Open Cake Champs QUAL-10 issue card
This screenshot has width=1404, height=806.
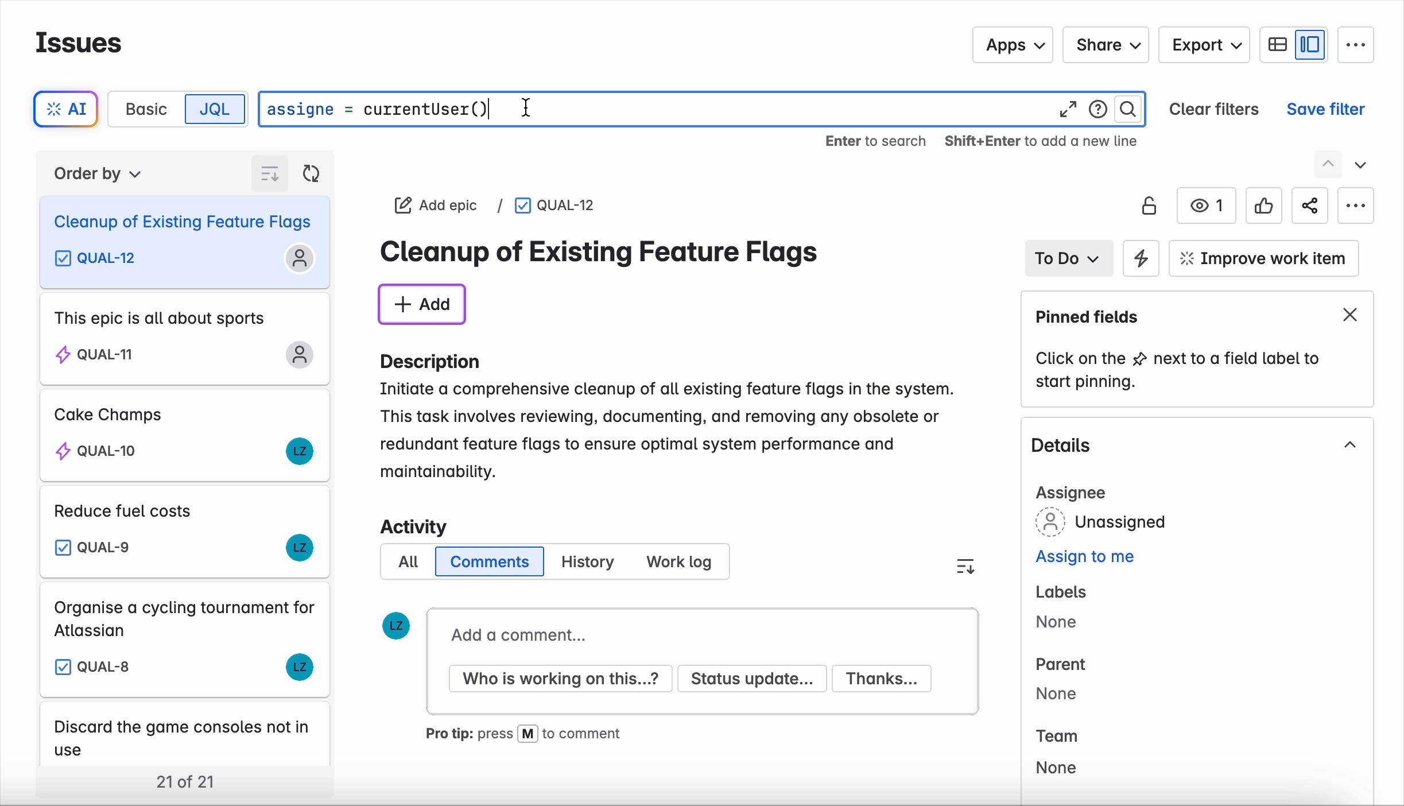pyautogui.click(x=185, y=435)
